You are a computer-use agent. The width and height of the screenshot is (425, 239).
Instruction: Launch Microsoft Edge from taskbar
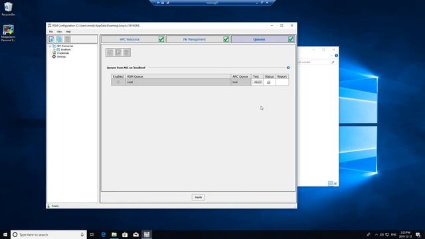point(104,234)
